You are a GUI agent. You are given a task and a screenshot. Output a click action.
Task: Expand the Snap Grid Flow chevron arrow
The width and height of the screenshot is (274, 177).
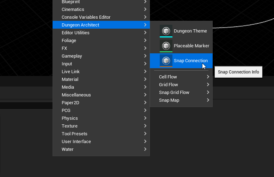[208, 92]
